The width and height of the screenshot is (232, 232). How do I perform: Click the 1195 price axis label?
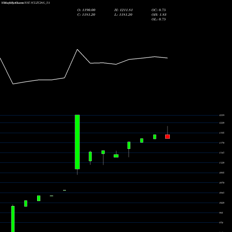pyautogui.click(x=222, y=133)
